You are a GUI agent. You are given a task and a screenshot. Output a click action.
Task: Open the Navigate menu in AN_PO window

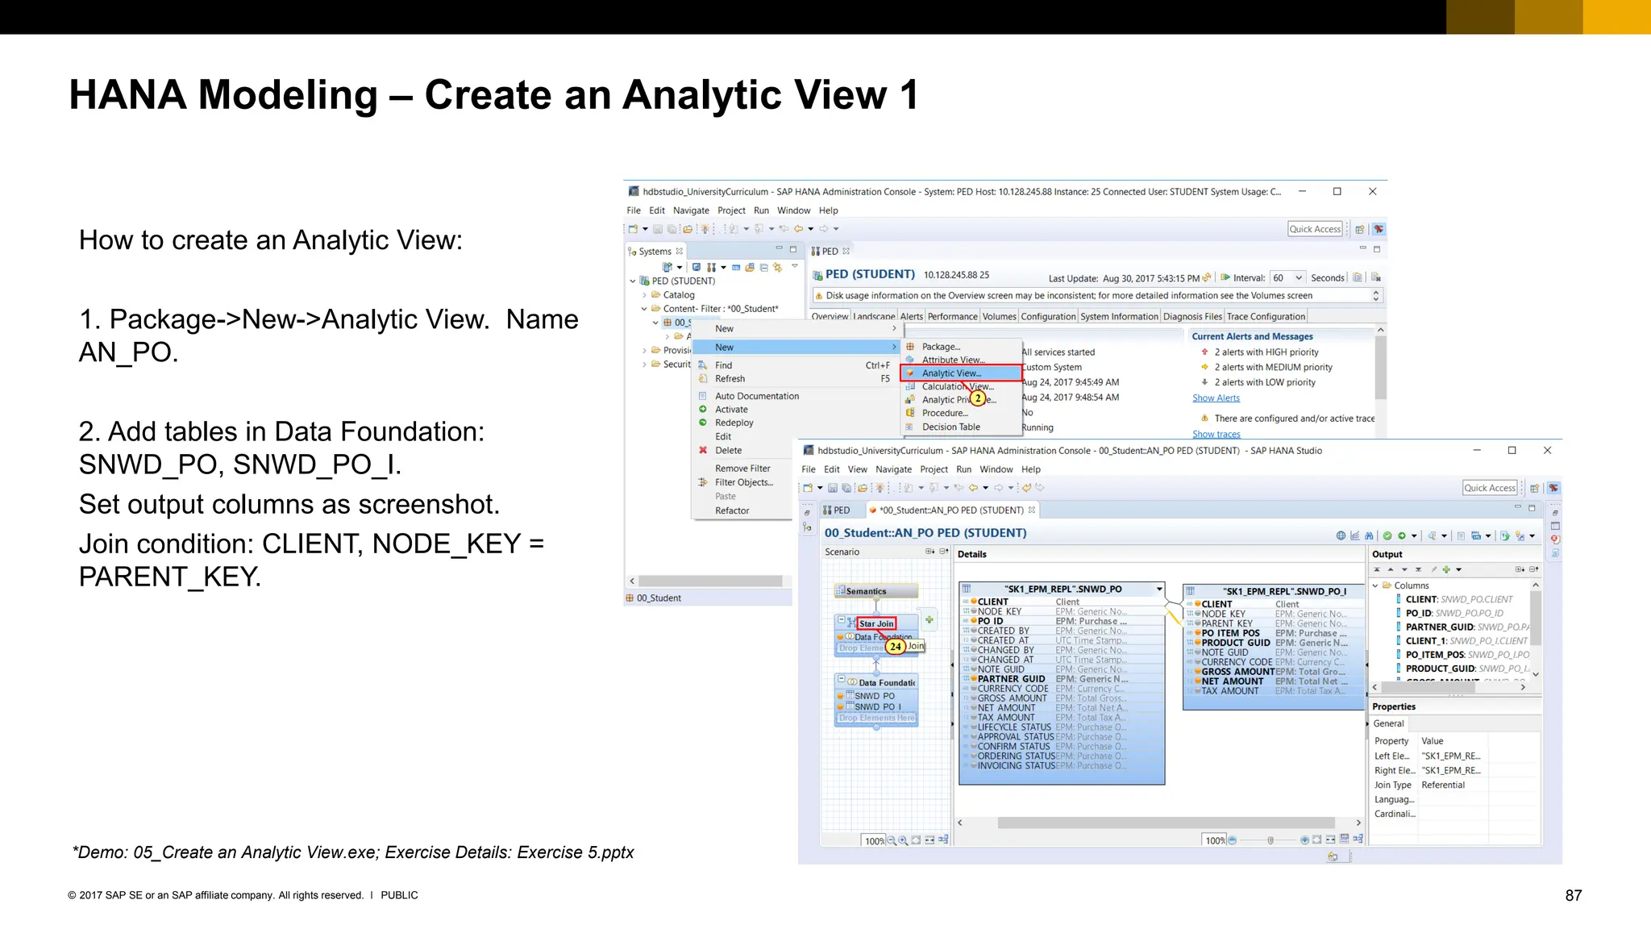pyautogui.click(x=893, y=469)
